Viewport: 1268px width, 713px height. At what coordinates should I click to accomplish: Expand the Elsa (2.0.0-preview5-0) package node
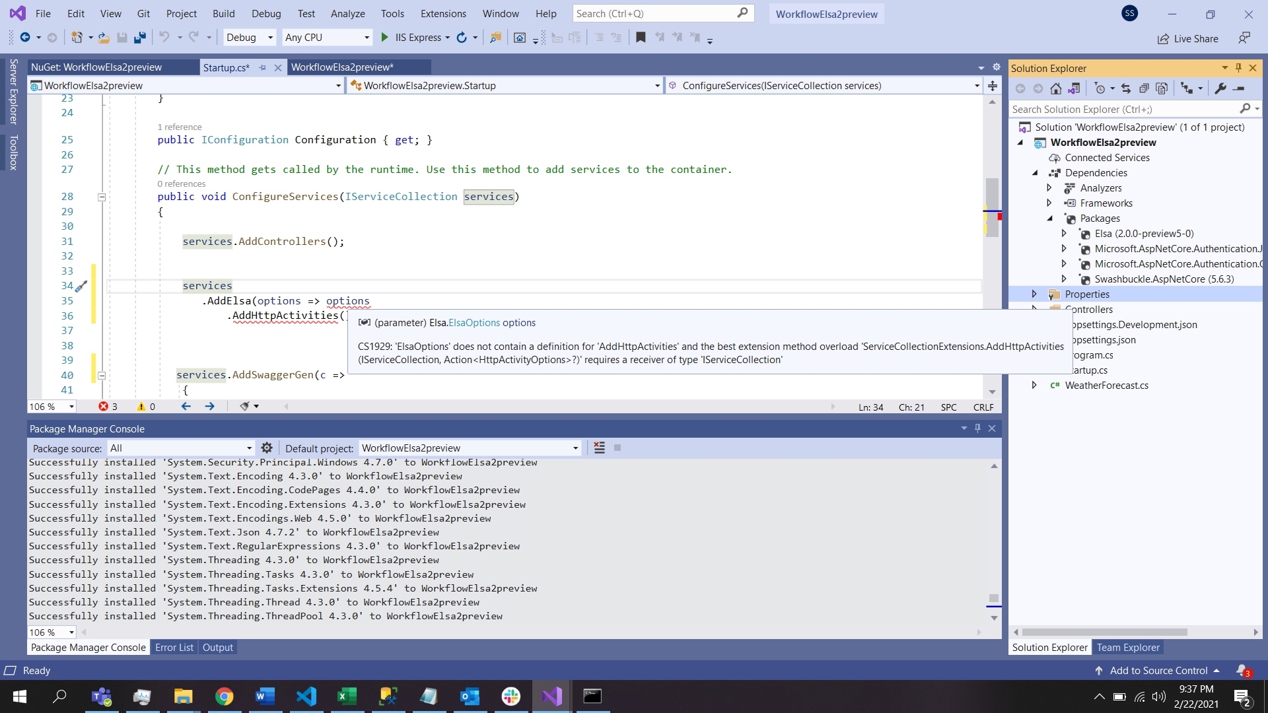click(1065, 233)
